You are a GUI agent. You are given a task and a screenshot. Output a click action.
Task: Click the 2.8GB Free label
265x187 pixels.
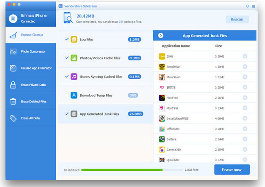pos(192,170)
